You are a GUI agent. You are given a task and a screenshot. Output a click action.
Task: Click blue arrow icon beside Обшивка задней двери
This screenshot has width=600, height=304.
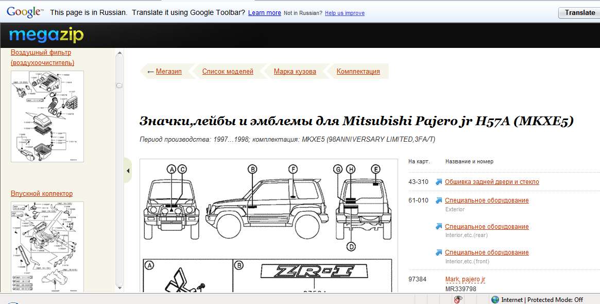(x=439, y=182)
